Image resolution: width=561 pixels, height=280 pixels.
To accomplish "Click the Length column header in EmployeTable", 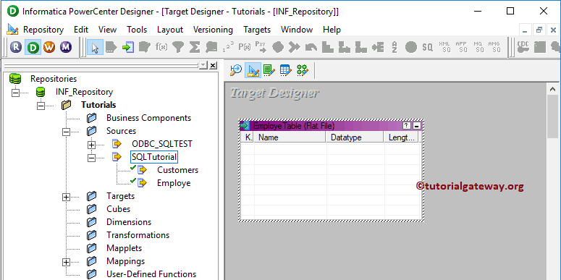I will pos(401,137).
